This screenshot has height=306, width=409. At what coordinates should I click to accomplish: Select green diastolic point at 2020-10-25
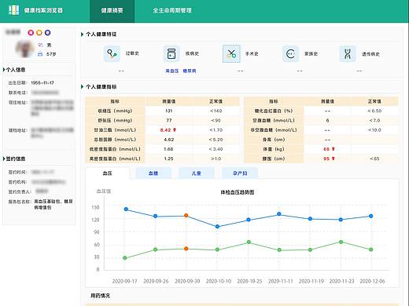[x=249, y=242]
